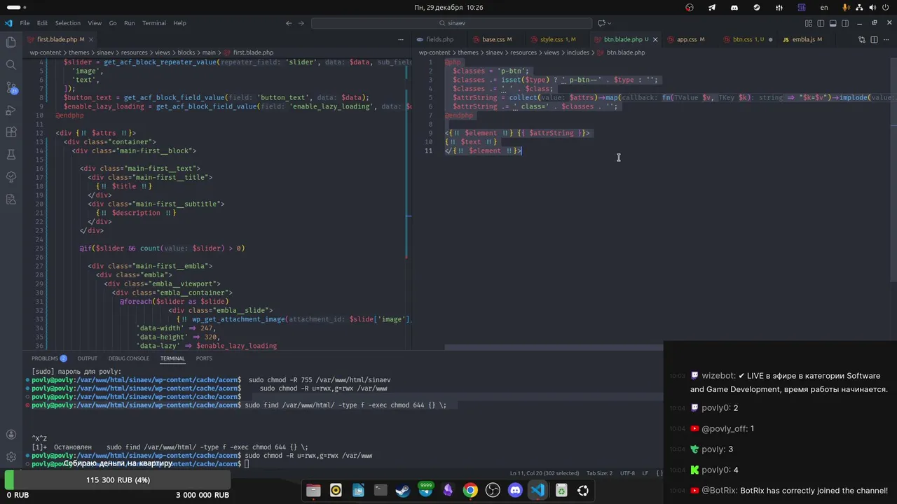Open the Manage gear in activity bar
The image size is (897, 504).
11,457
